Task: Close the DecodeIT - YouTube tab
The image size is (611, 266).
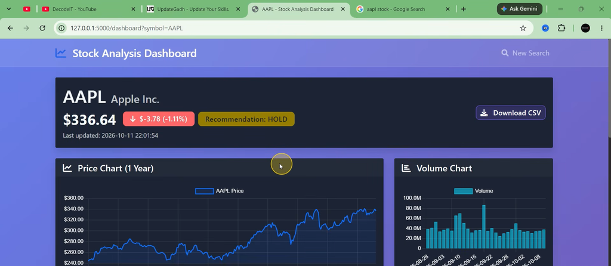Action: [x=133, y=9]
